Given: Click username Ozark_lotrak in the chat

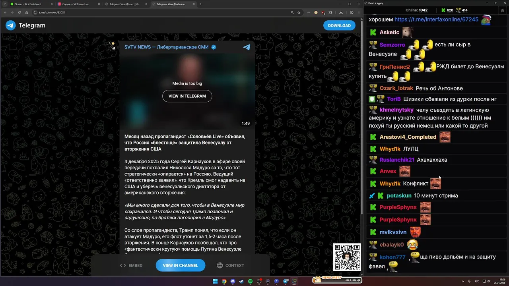Looking at the screenshot, I should coord(396,88).
